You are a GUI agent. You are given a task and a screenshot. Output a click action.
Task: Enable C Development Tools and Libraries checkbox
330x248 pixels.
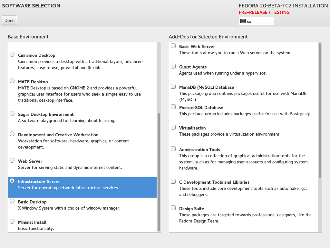pos(173,181)
